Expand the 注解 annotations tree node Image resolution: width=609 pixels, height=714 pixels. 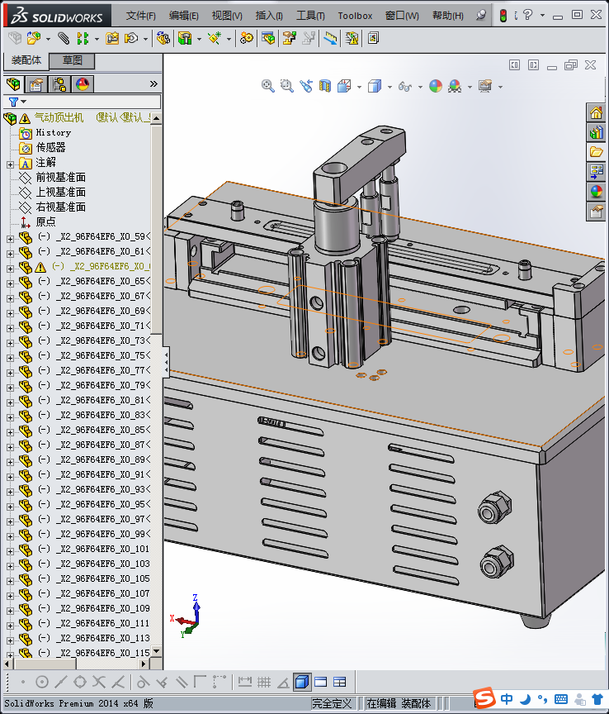pyautogui.click(x=10, y=164)
